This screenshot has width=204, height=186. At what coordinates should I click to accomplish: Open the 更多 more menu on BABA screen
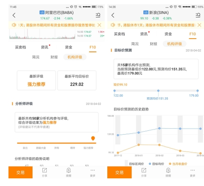[x=93, y=172]
